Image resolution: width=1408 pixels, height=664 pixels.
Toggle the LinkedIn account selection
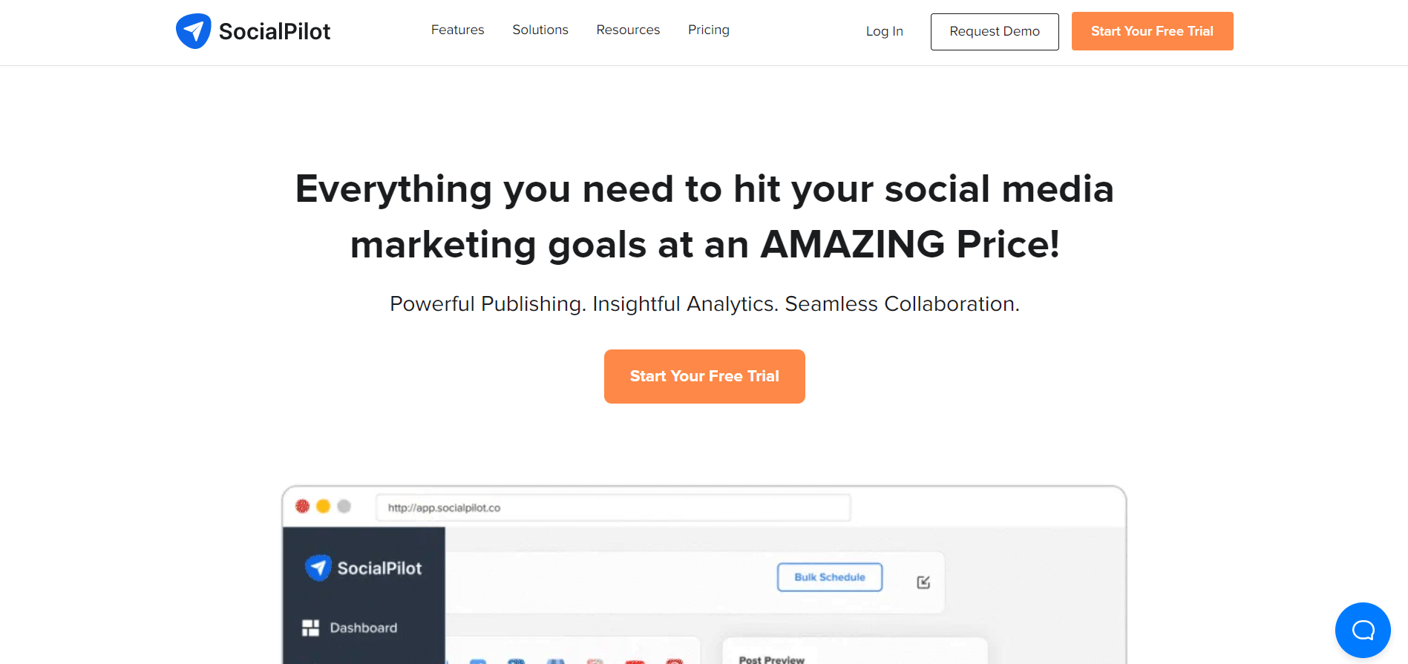pos(557,661)
